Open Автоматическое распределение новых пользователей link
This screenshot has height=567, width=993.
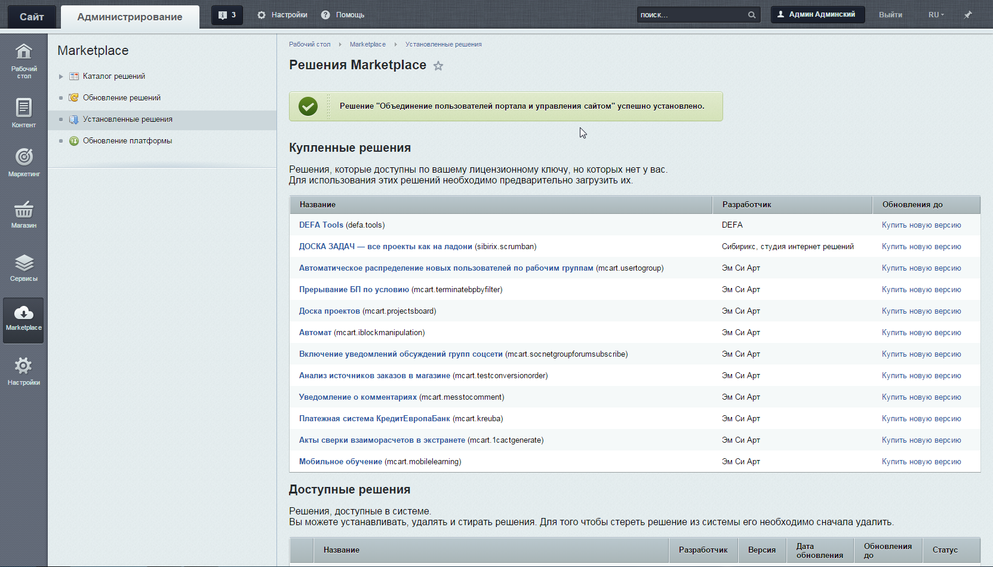click(x=446, y=268)
